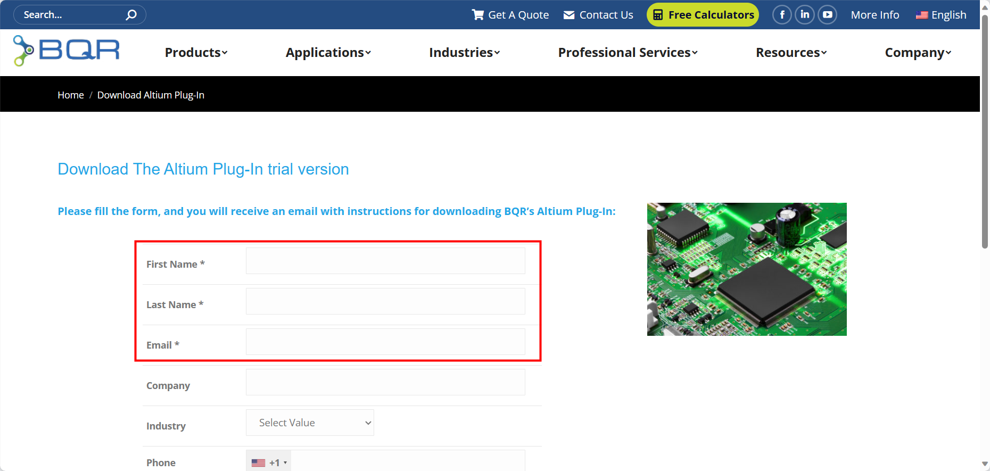The height and width of the screenshot is (471, 990).
Task: Click the Get A Quote cart icon
Action: (477, 15)
